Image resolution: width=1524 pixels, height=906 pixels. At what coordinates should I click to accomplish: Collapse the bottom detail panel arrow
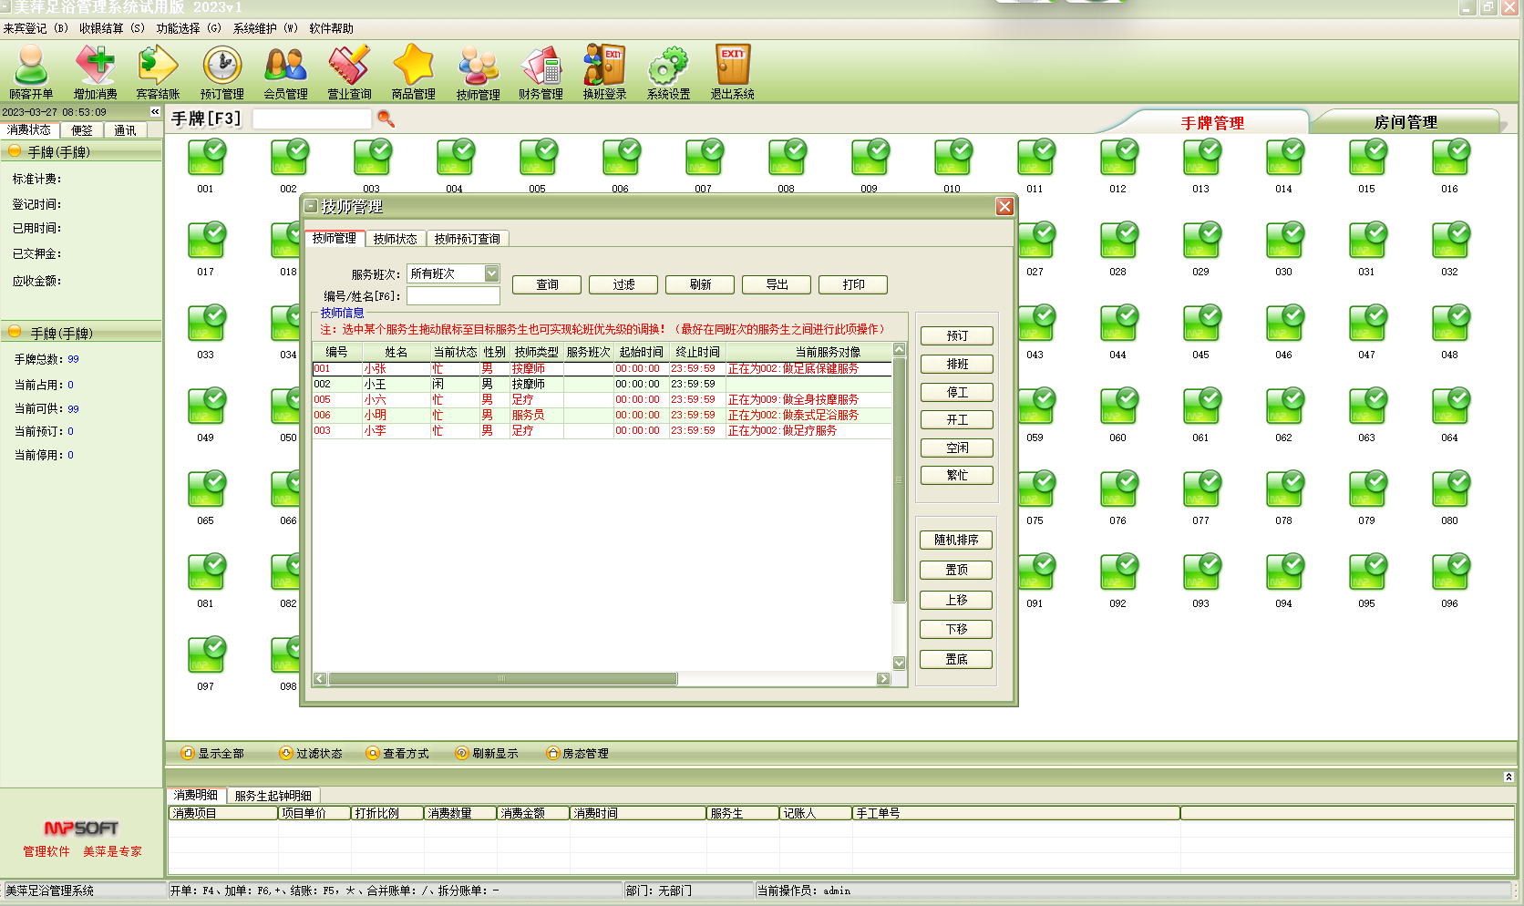1509,777
